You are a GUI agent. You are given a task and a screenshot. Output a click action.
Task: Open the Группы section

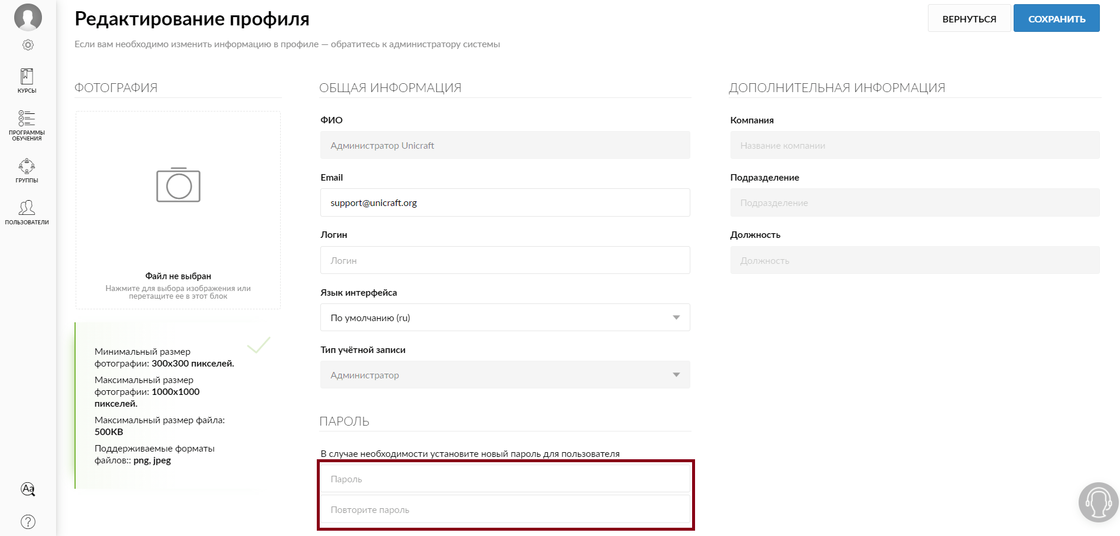[27, 171]
